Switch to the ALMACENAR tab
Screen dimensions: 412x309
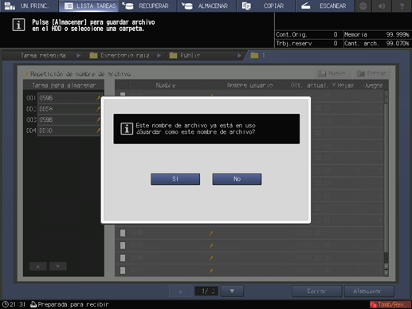point(207,6)
